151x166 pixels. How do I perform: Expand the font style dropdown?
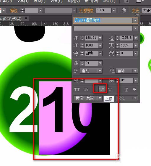(x=135, y=28)
